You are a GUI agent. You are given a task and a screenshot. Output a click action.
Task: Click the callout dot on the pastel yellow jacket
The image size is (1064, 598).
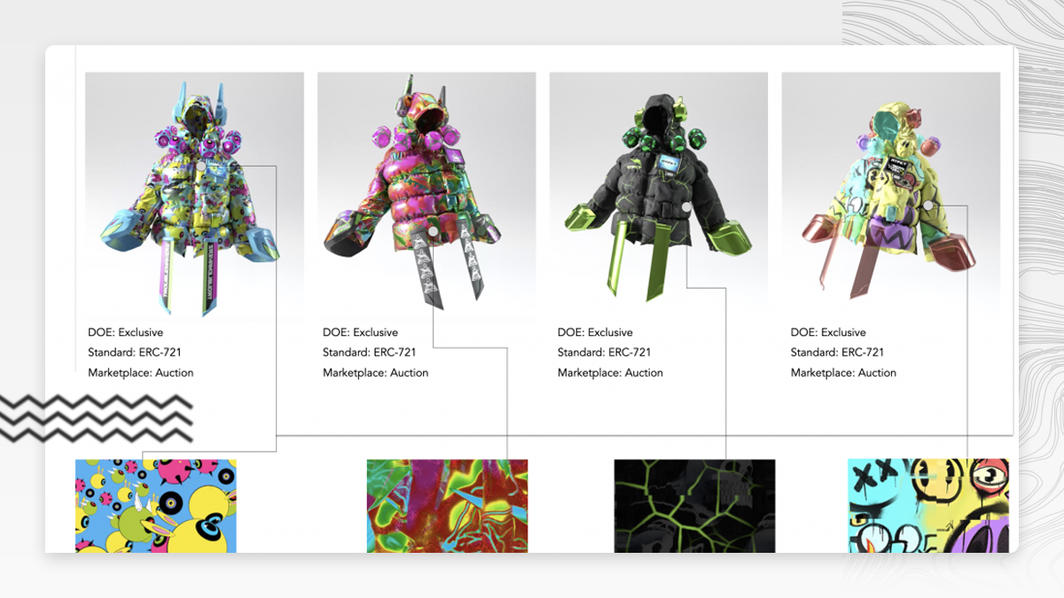pos(927,206)
